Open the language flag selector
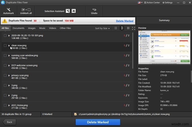This screenshot has height=127, width=192. click(140, 3)
